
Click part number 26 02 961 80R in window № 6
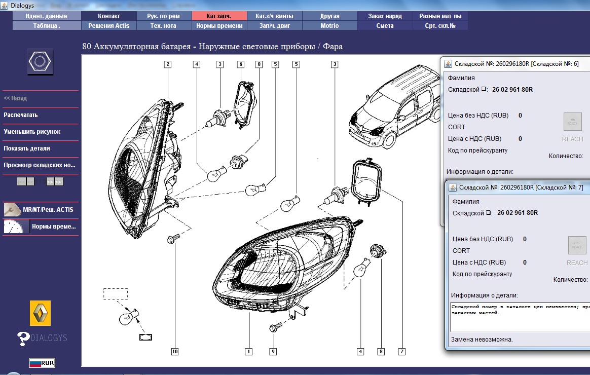pos(512,90)
